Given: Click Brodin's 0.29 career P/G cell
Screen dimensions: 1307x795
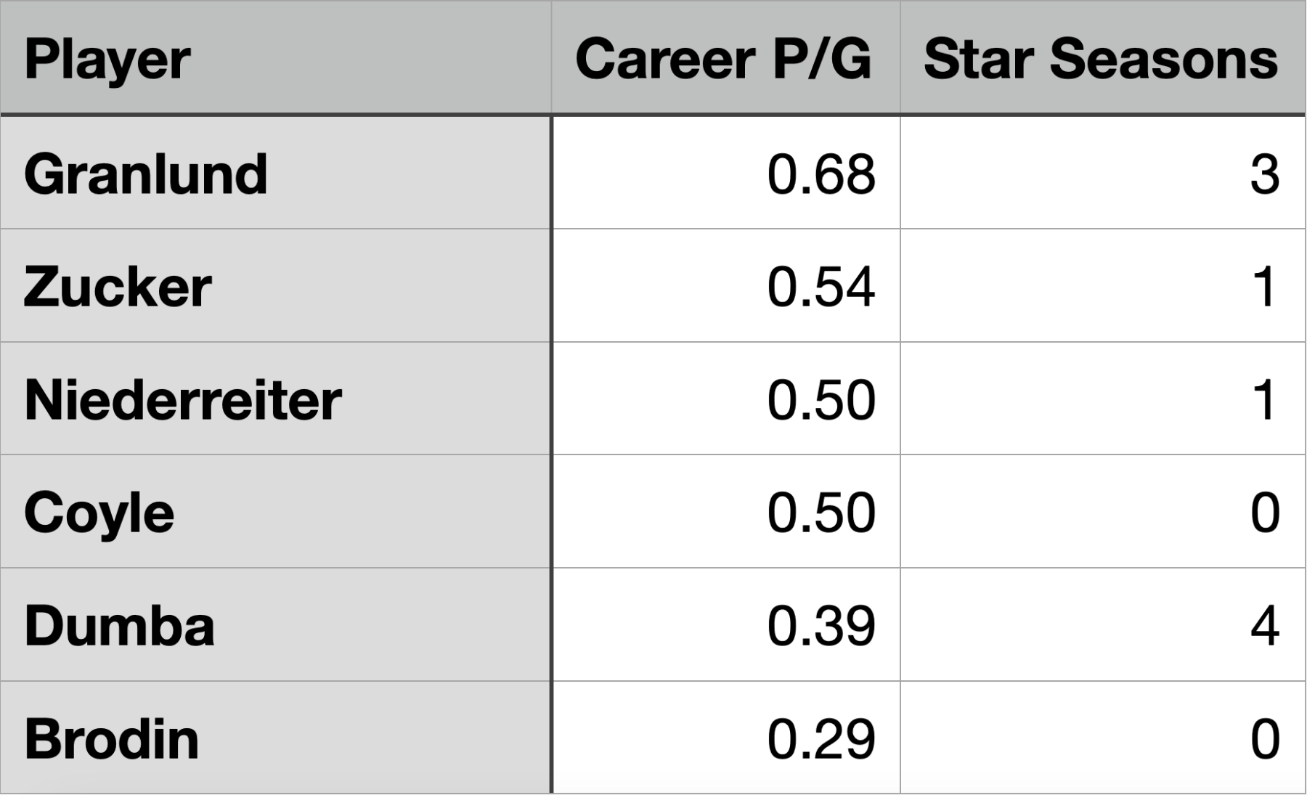Looking at the screenshot, I should 821,739.
